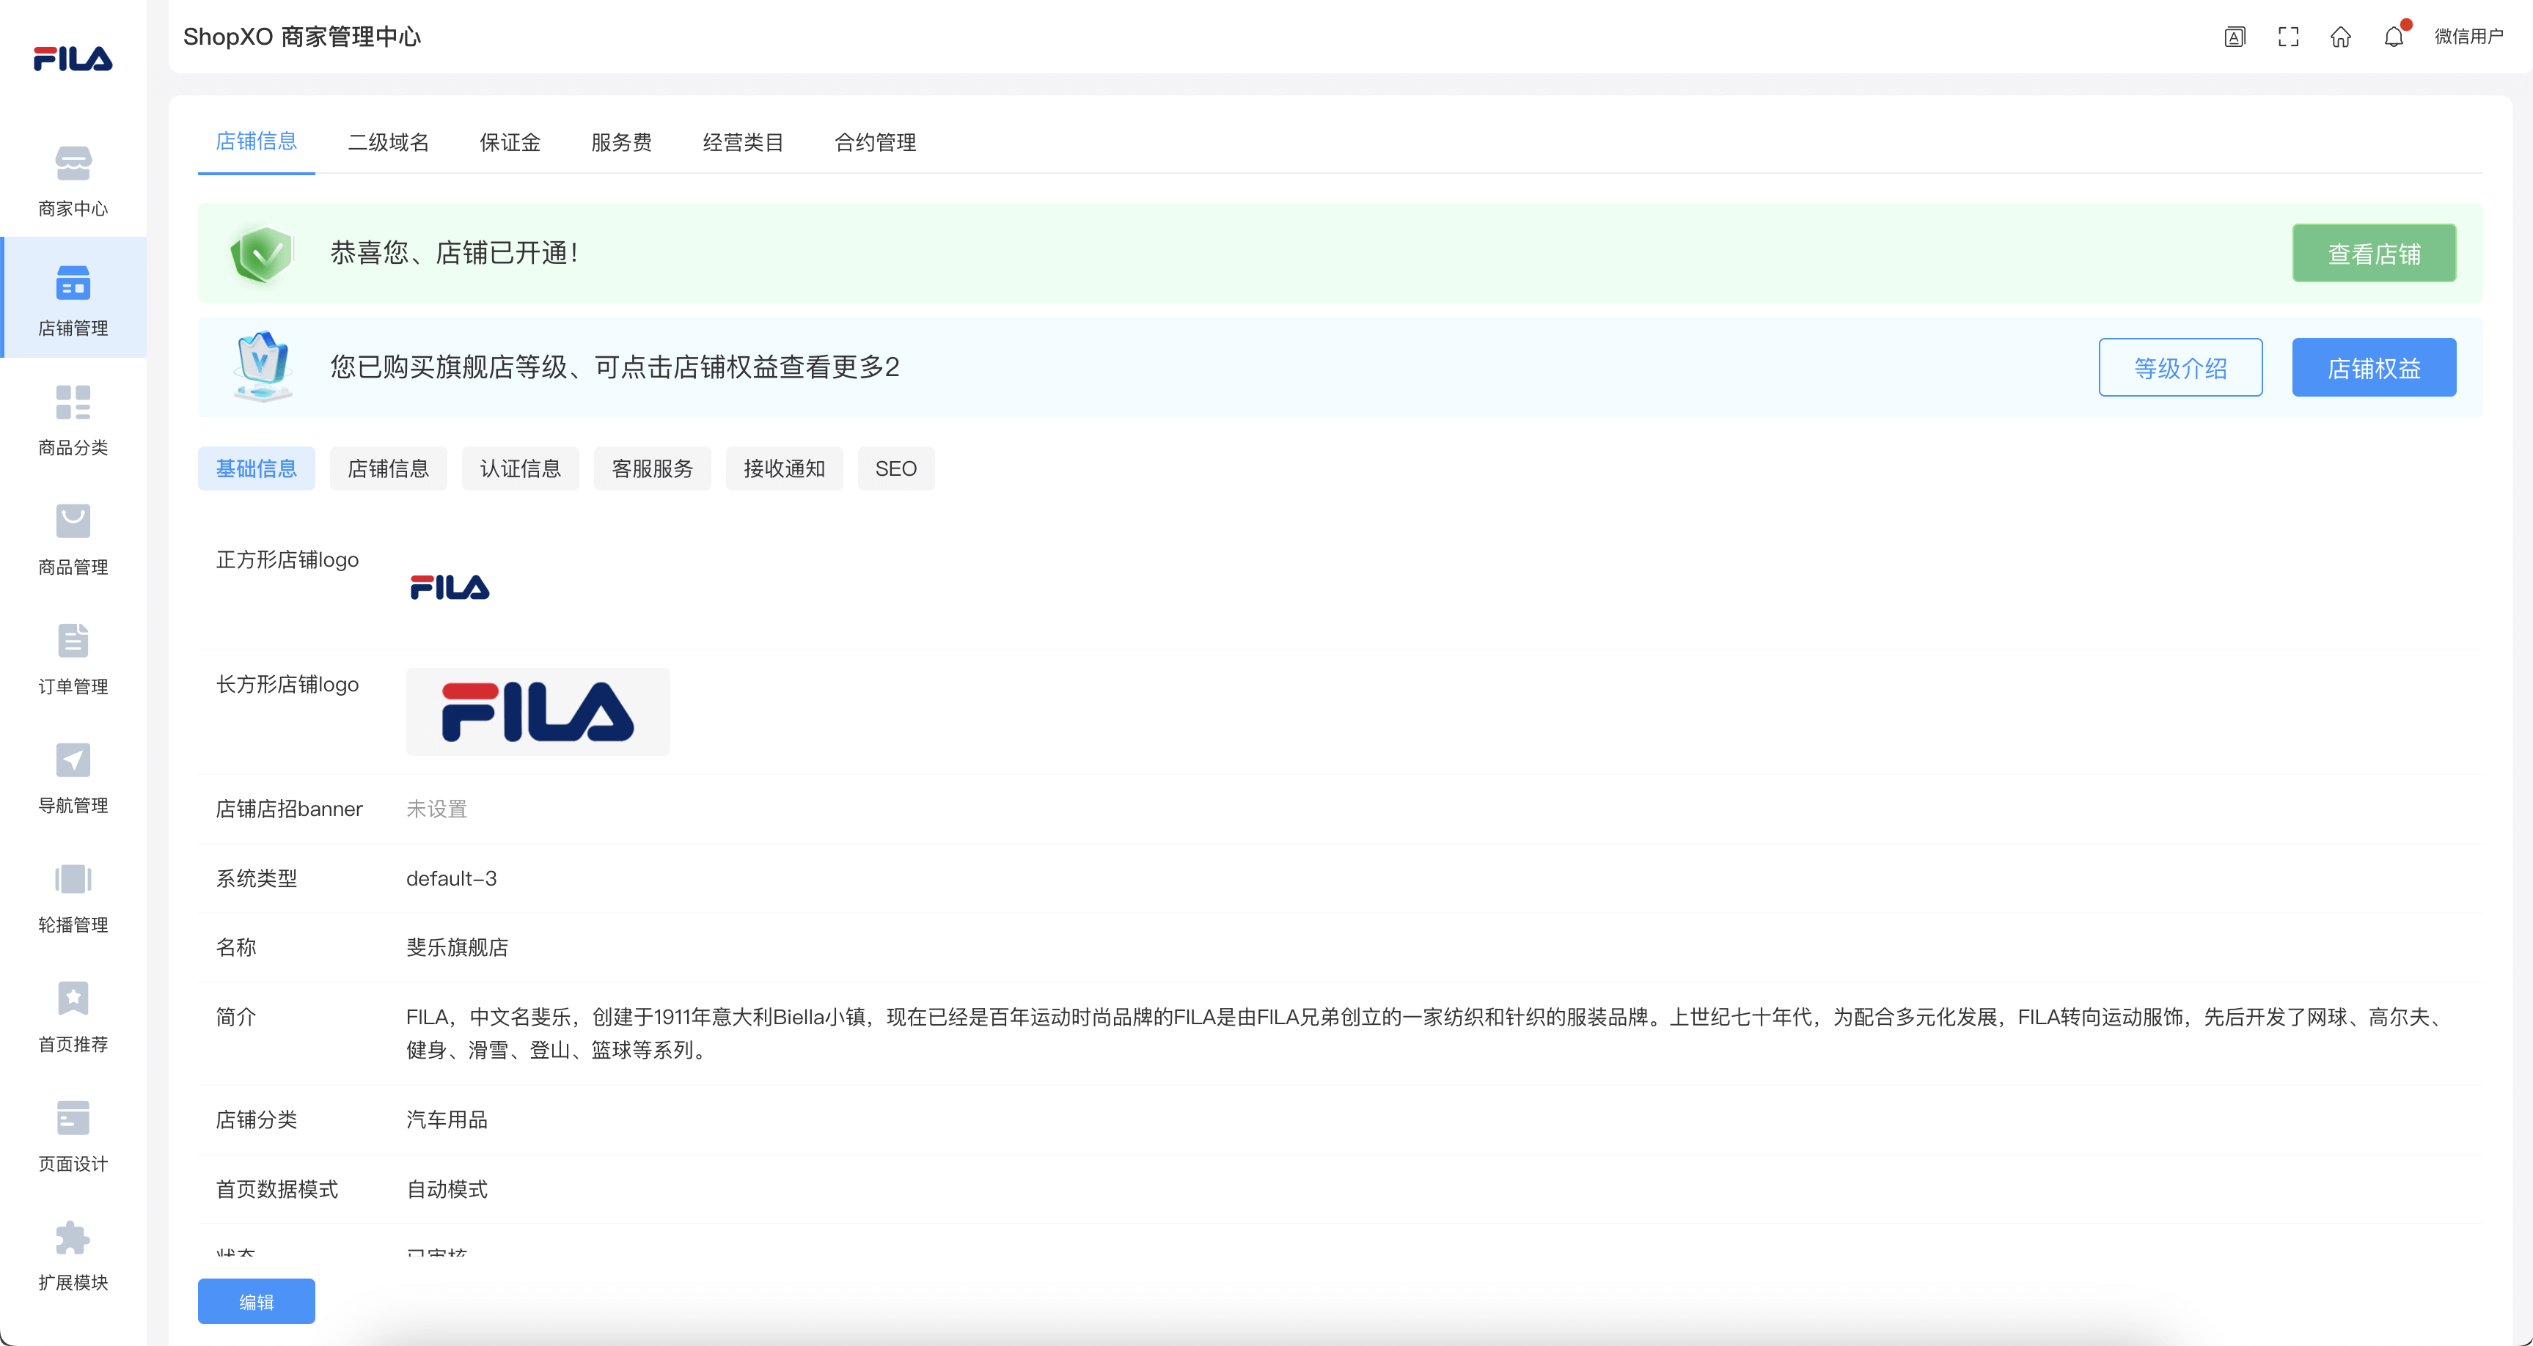Click the 长方形店铺logo field label
Screen dimensions: 2533x1346
pyautogui.click(x=287, y=684)
